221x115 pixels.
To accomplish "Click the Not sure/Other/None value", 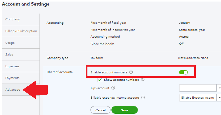I will click(193, 58).
